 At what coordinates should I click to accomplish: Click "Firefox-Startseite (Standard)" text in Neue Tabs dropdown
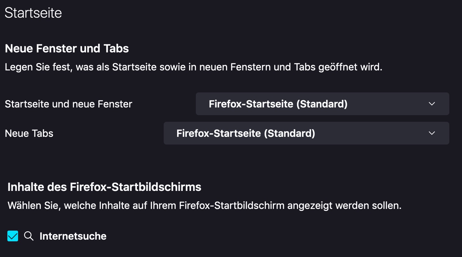click(x=246, y=134)
